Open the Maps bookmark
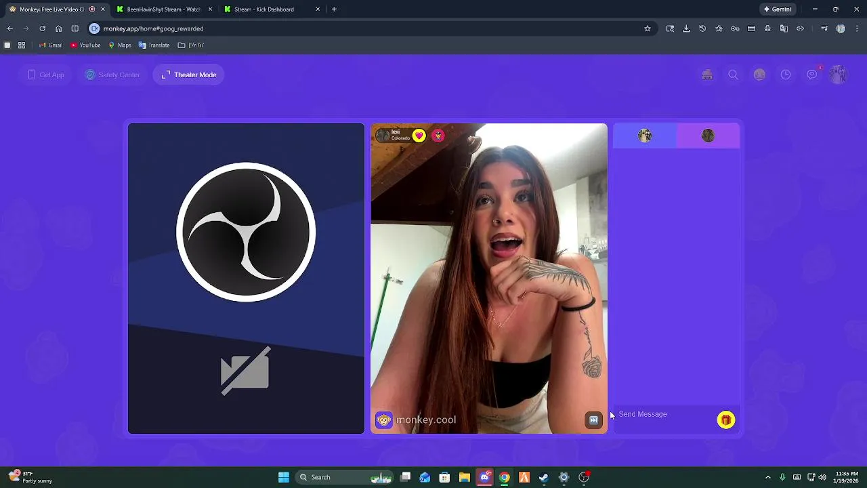The image size is (867, 488). (x=119, y=45)
